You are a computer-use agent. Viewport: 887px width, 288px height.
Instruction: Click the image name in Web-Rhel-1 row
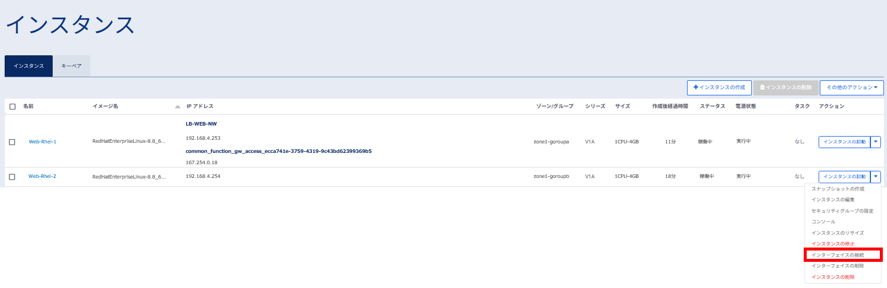129,142
